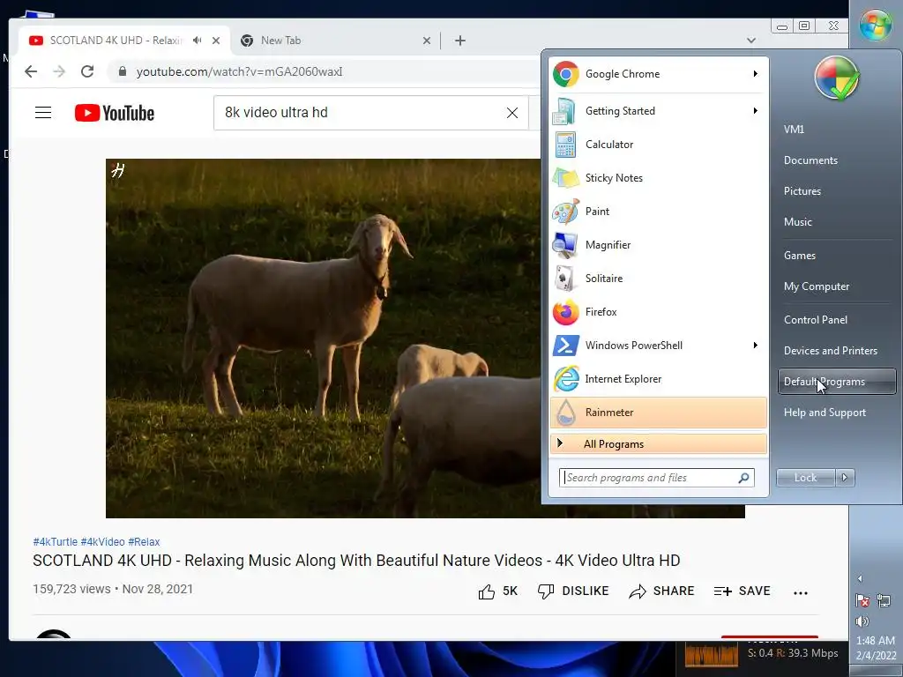Open YouTube hamburger guide menu
This screenshot has width=903, height=677.
[43, 112]
